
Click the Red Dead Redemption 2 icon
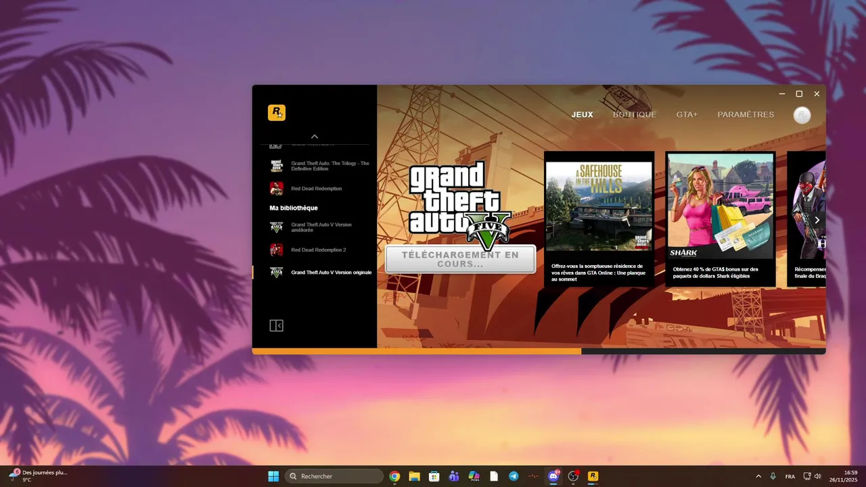[276, 250]
